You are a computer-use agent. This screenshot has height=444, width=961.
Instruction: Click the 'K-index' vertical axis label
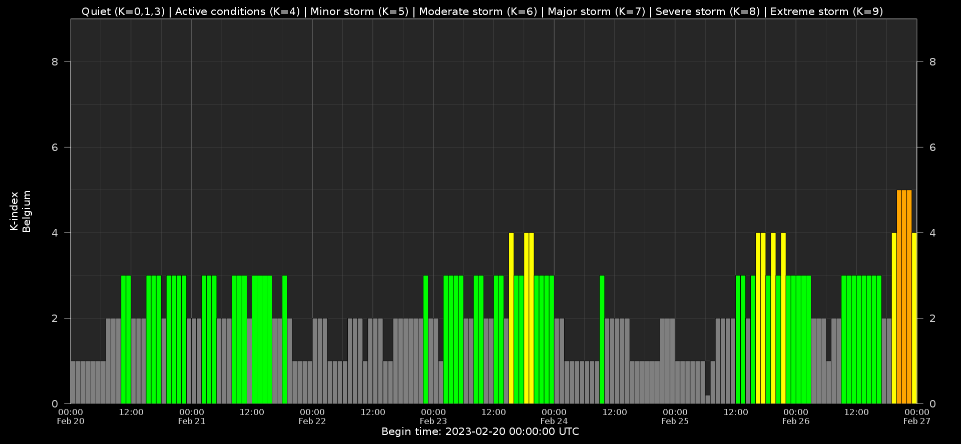click(x=14, y=211)
